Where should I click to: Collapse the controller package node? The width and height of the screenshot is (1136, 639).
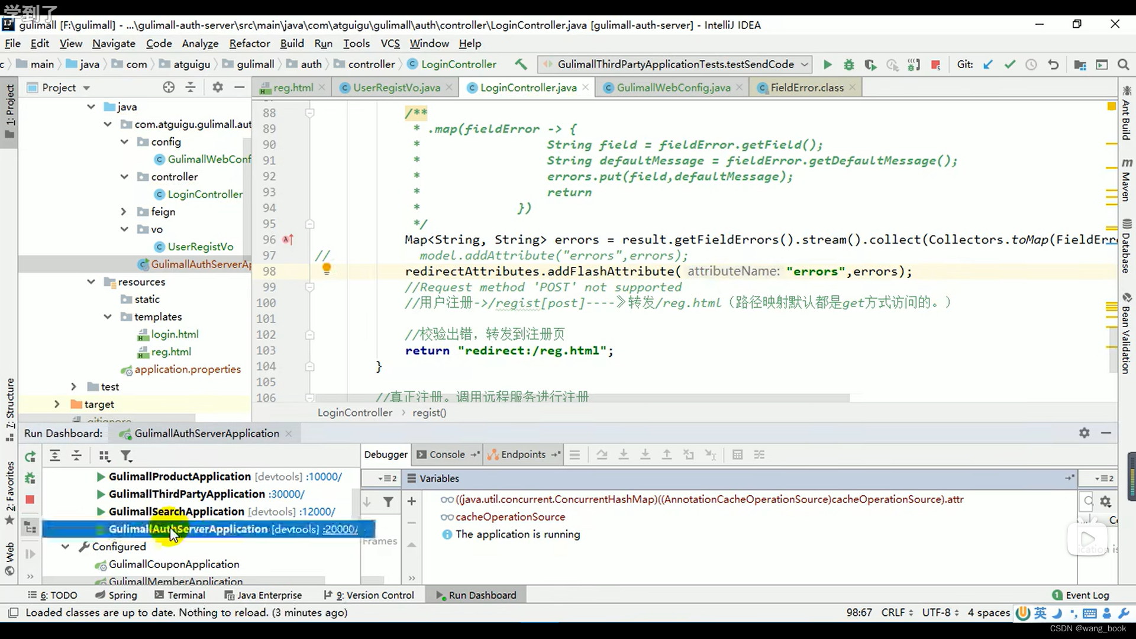click(x=124, y=176)
